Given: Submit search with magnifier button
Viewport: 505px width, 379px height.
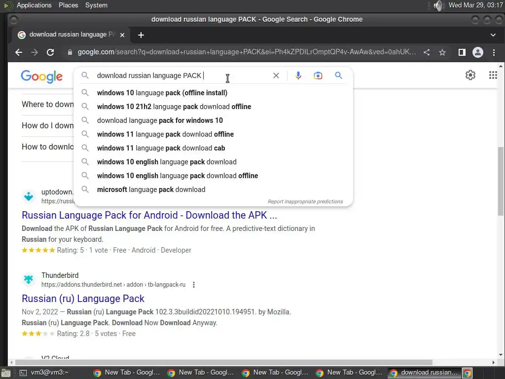Looking at the screenshot, I should point(338,76).
